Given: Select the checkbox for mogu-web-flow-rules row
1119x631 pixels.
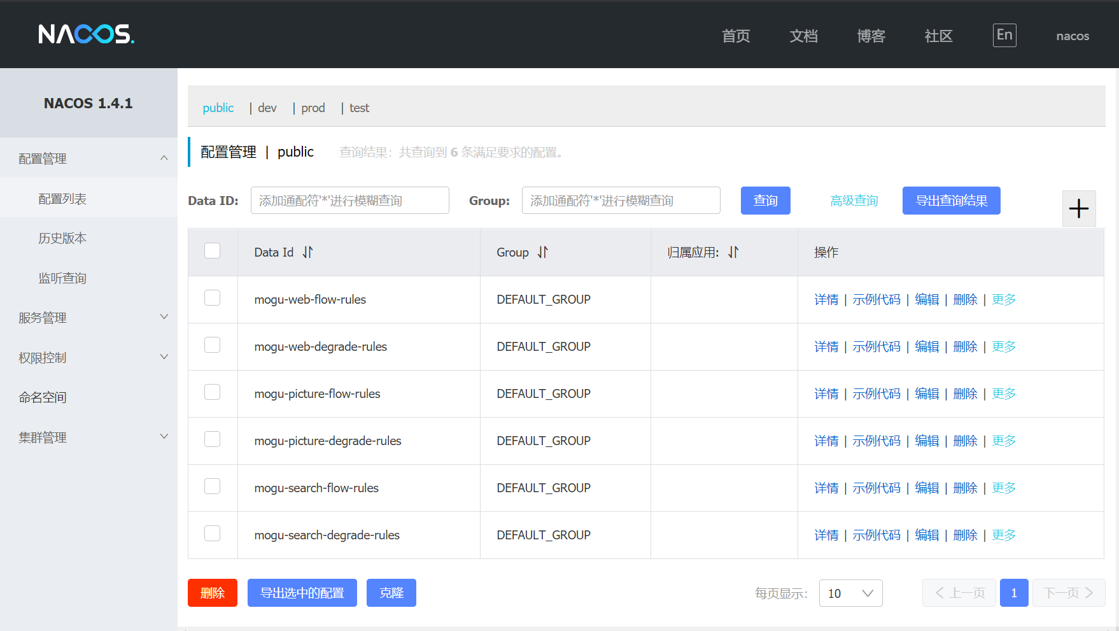Looking at the screenshot, I should (x=212, y=297).
